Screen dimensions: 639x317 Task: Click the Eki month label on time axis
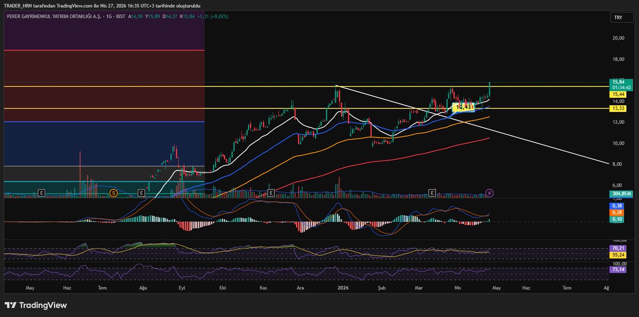click(x=223, y=288)
